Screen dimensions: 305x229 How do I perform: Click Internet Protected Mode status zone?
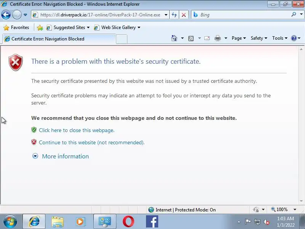click(182, 210)
